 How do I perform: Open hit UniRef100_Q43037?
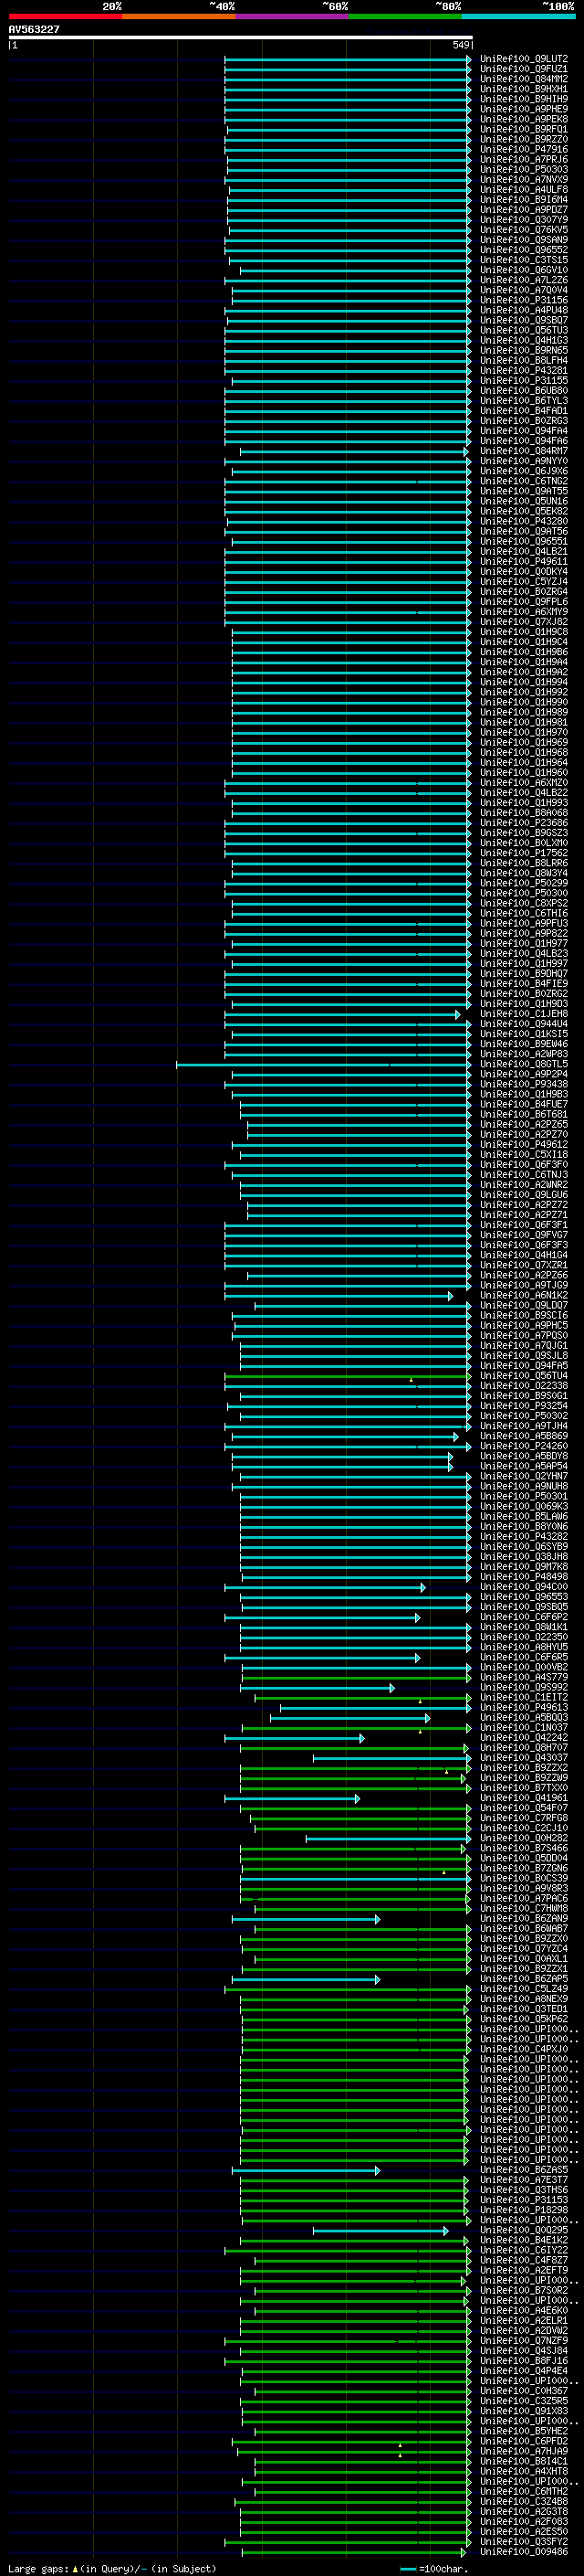coord(524,1758)
